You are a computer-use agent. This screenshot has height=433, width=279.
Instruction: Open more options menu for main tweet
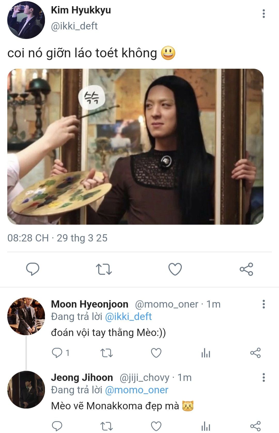pyautogui.click(x=263, y=14)
